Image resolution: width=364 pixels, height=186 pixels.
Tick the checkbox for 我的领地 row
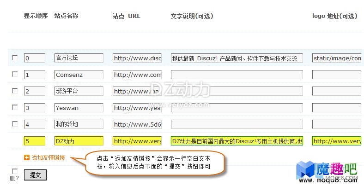tap(15, 124)
